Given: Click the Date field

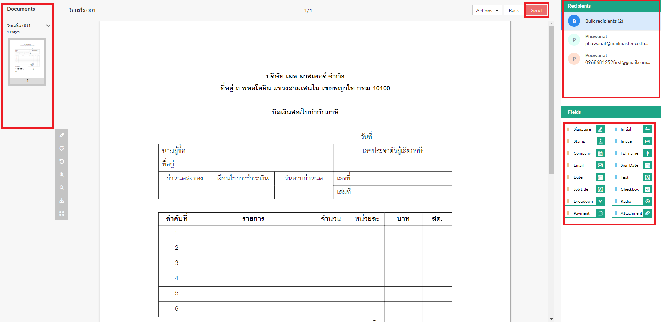Looking at the screenshot, I should pos(585,177).
